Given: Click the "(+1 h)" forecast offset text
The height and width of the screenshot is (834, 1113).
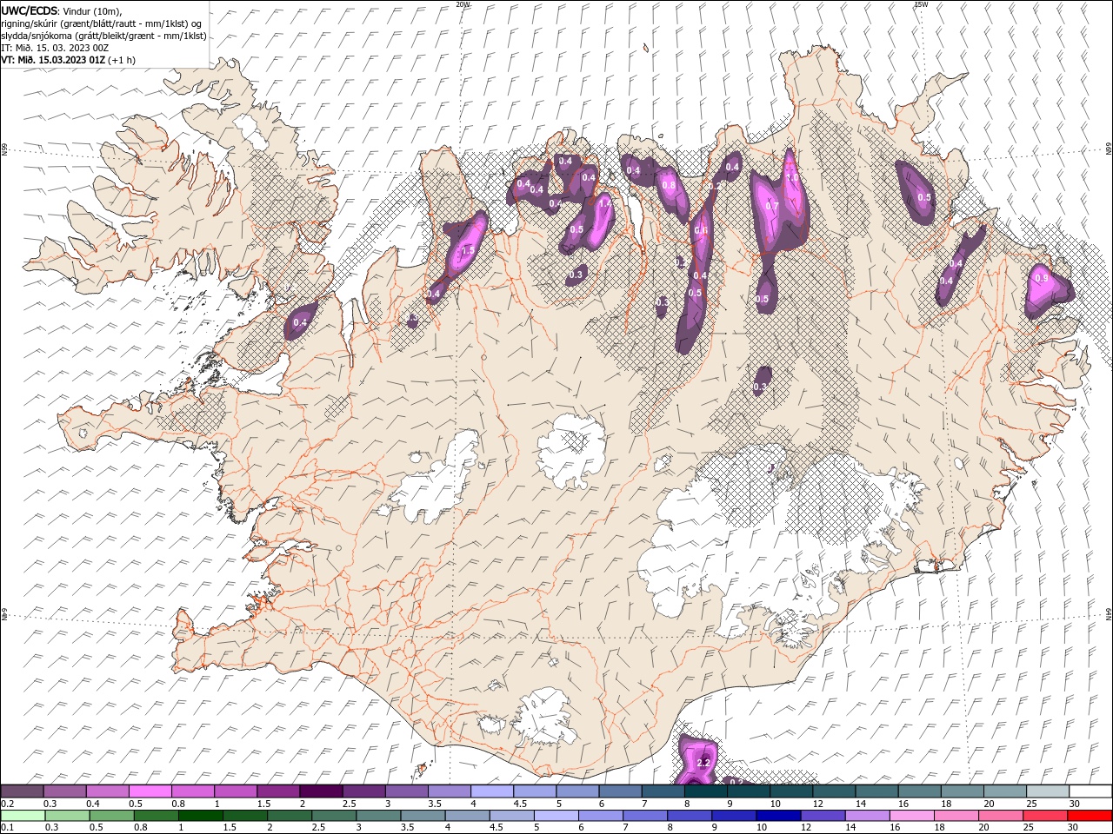Looking at the screenshot, I should [122, 61].
